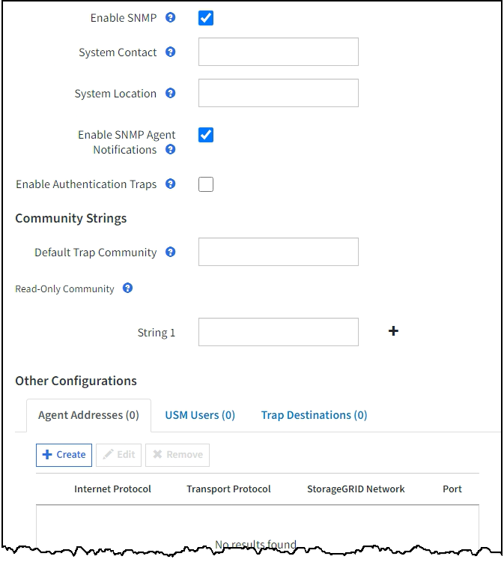Click System Location help icon
The width and height of the screenshot is (504, 562).
point(170,94)
